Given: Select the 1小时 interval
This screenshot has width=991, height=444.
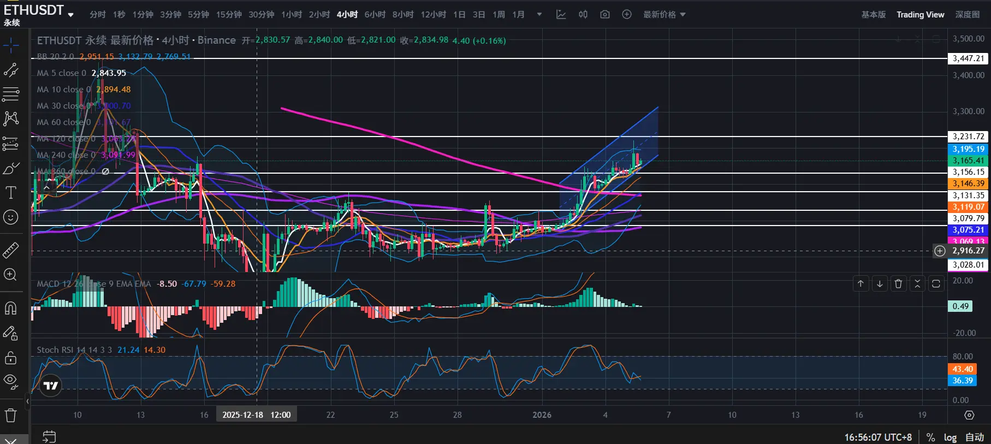Looking at the screenshot, I should pyautogui.click(x=292, y=15).
